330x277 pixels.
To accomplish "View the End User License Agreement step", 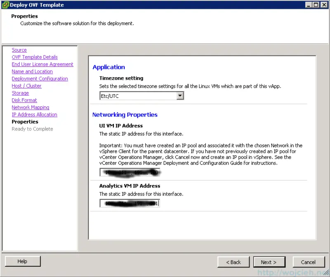I will click(42, 64).
